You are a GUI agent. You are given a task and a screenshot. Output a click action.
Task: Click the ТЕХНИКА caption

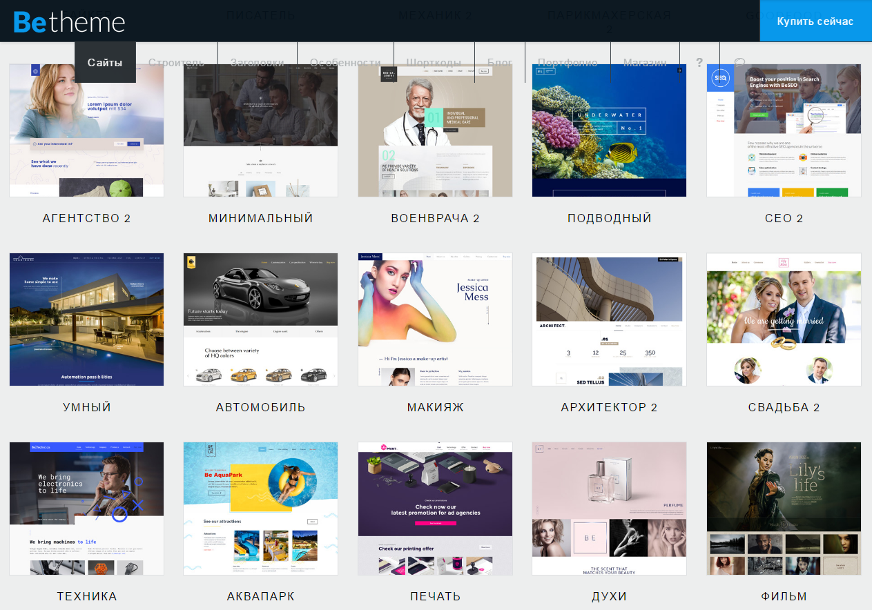[x=87, y=596]
